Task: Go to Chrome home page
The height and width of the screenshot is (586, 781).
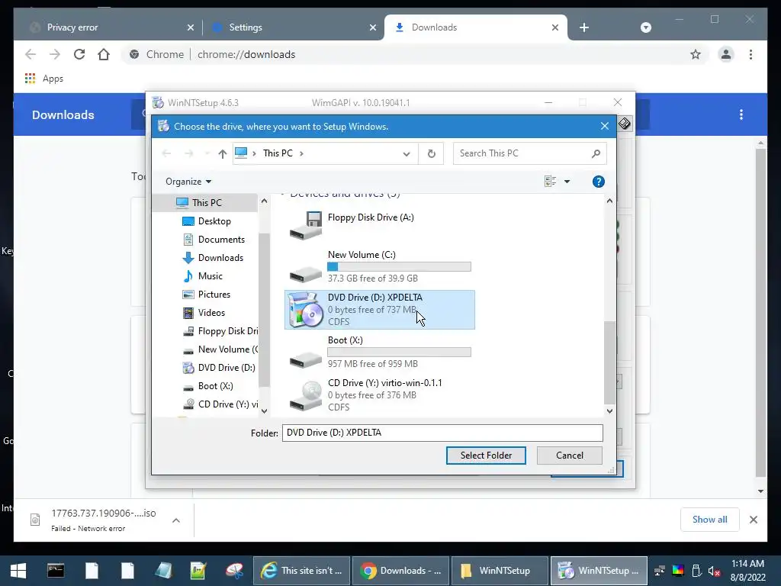Action: (104, 54)
